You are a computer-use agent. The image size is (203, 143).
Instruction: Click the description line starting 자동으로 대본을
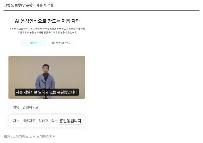[47, 32]
